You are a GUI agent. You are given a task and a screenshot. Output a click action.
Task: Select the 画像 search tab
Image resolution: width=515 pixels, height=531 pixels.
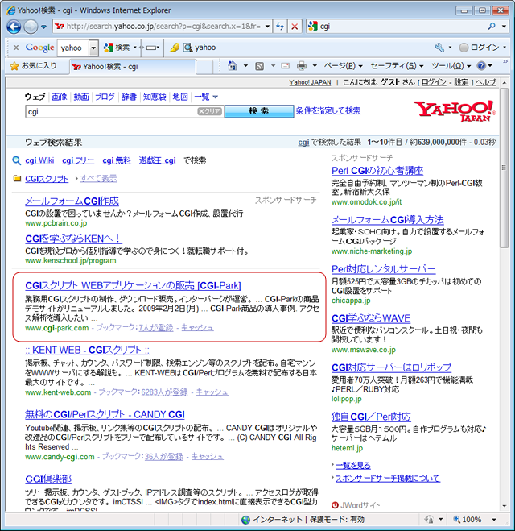click(x=60, y=97)
